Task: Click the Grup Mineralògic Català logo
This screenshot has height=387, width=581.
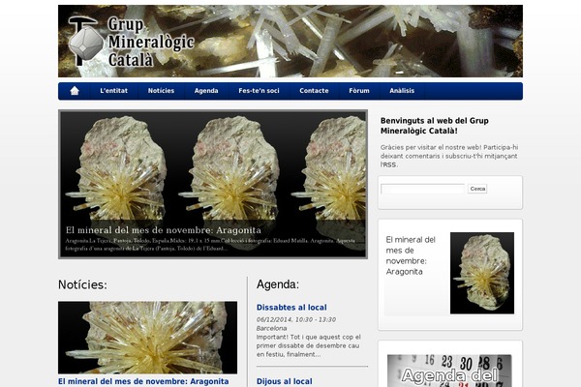Action: click(131, 42)
